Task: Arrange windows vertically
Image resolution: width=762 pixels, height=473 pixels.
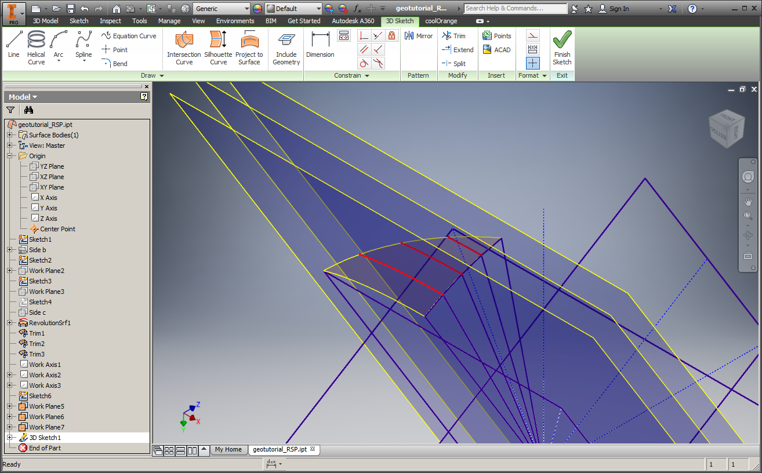Action: pyautogui.click(x=193, y=450)
